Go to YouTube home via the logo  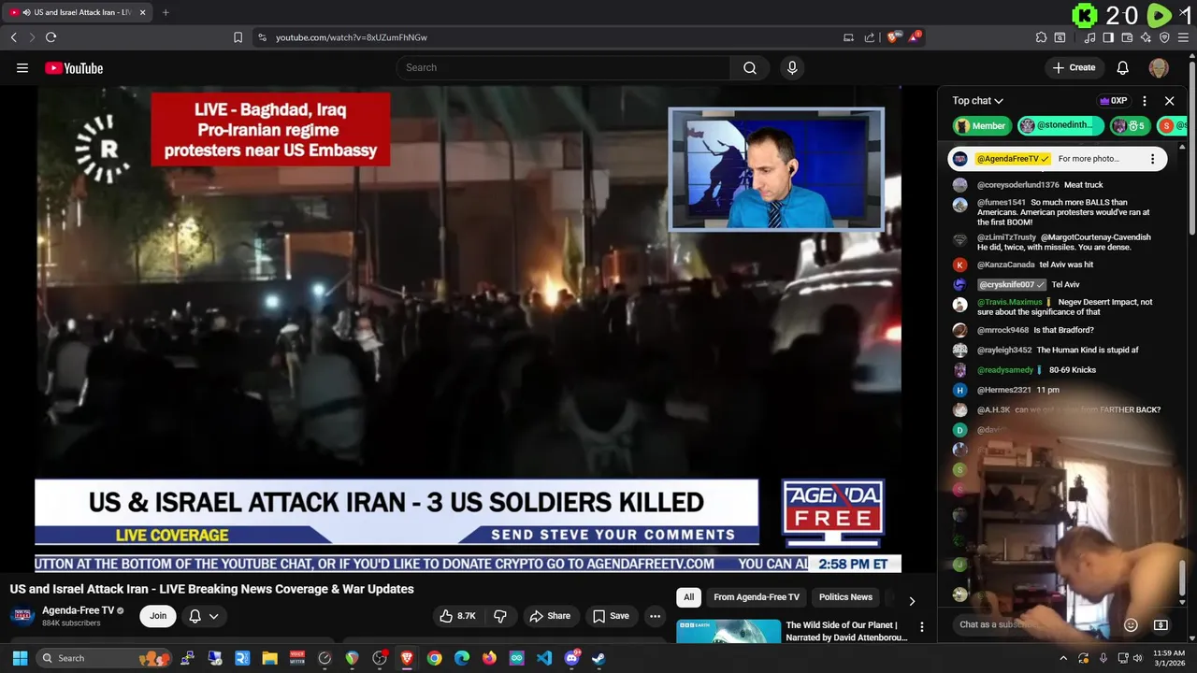[74, 67]
